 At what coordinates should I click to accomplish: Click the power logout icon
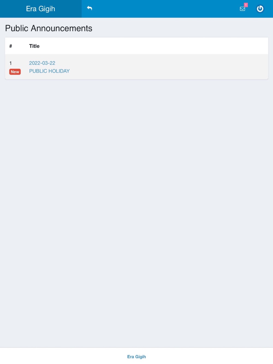[x=260, y=9]
